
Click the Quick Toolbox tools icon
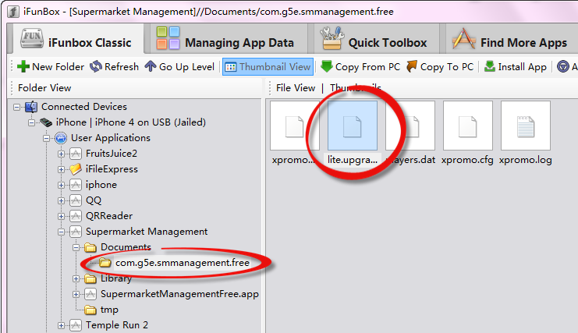(332, 38)
